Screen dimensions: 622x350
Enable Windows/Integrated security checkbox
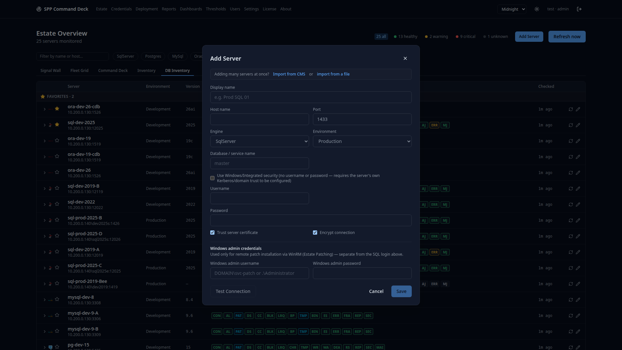click(x=212, y=178)
